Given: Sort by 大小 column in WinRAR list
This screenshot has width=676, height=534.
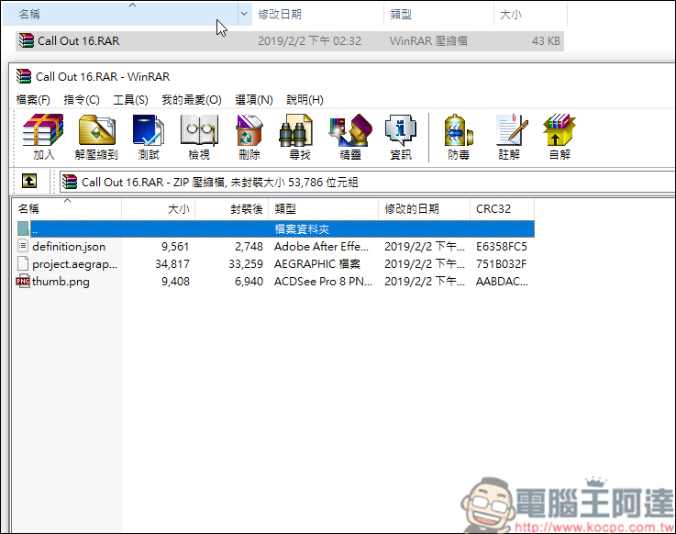Looking at the screenshot, I should (159, 209).
